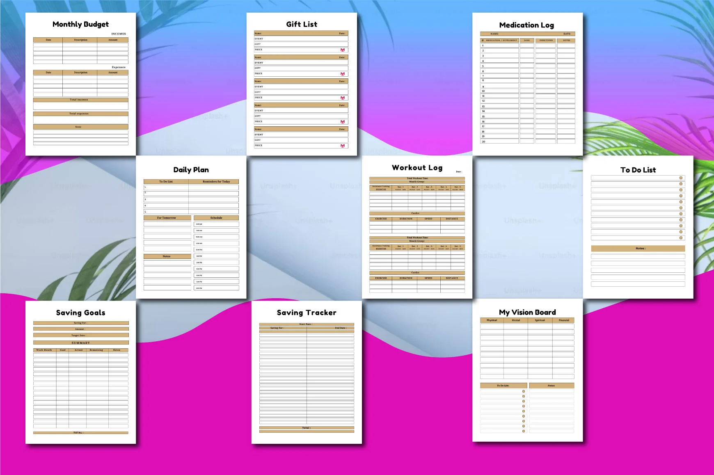Click the 'Date :' label in Workout Log
Image resolution: width=714 pixels, height=475 pixels.
click(x=459, y=171)
